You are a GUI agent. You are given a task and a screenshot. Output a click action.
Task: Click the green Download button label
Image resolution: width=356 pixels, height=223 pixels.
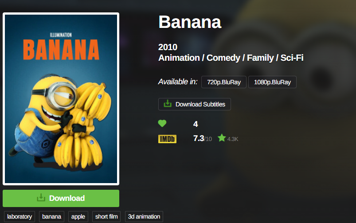click(x=67, y=198)
